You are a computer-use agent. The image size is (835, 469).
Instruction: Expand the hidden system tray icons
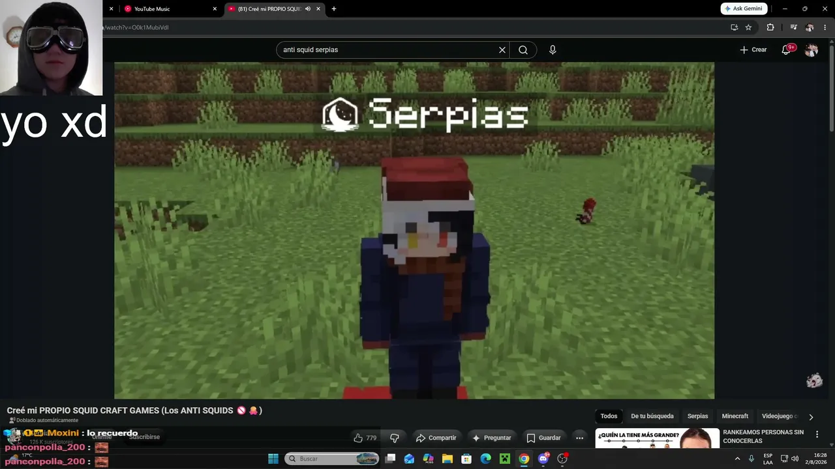(738, 459)
